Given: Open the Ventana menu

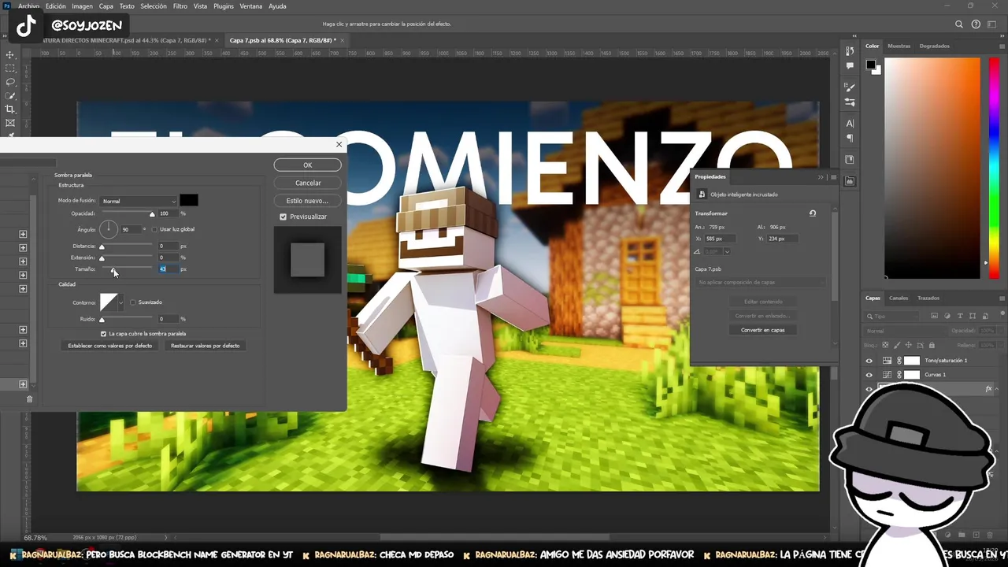Looking at the screenshot, I should coord(250,6).
